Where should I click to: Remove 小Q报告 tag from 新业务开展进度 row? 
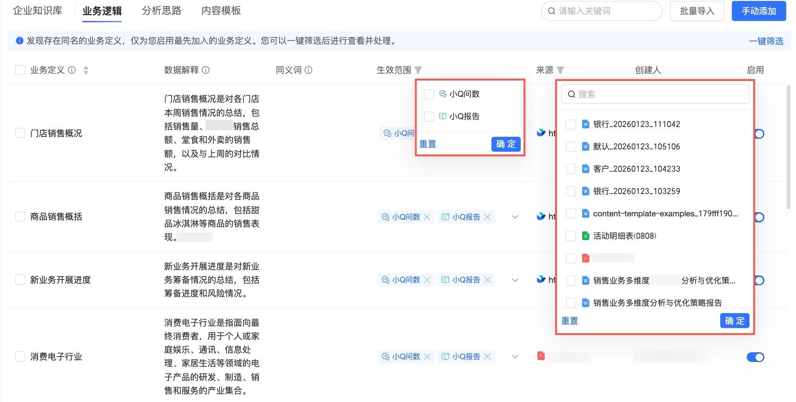pyautogui.click(x=487, y=280)
